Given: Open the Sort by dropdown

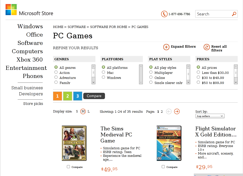Looking at the screenshot, I should [x=210, y=116].
